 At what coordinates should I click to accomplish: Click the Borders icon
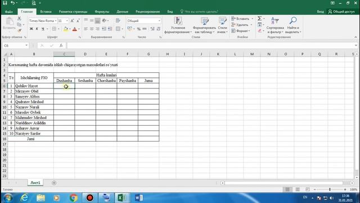click(x=54, y=29)
